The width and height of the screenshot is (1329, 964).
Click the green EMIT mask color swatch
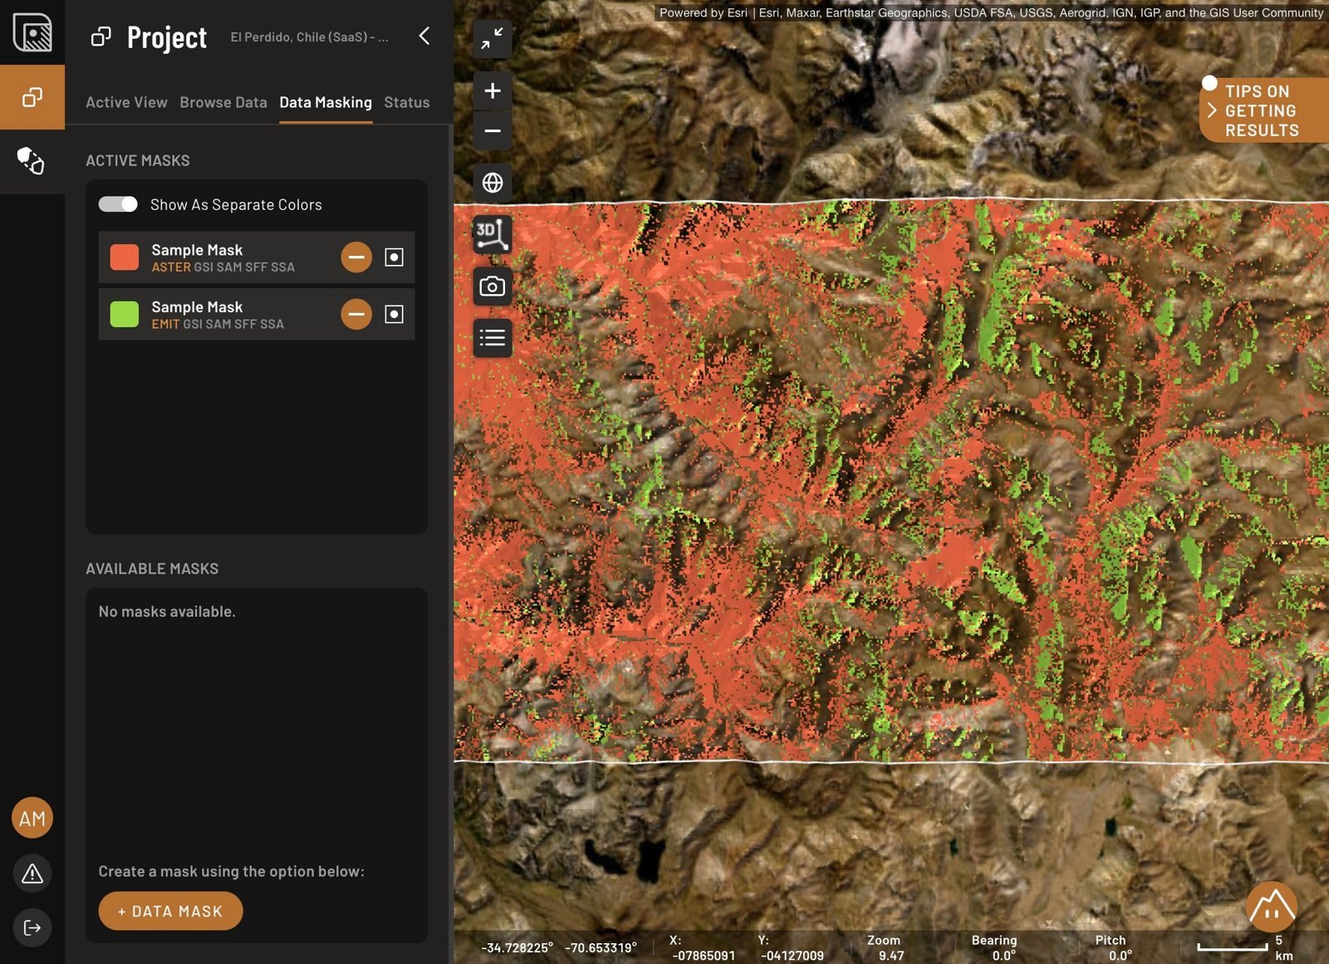125,314
